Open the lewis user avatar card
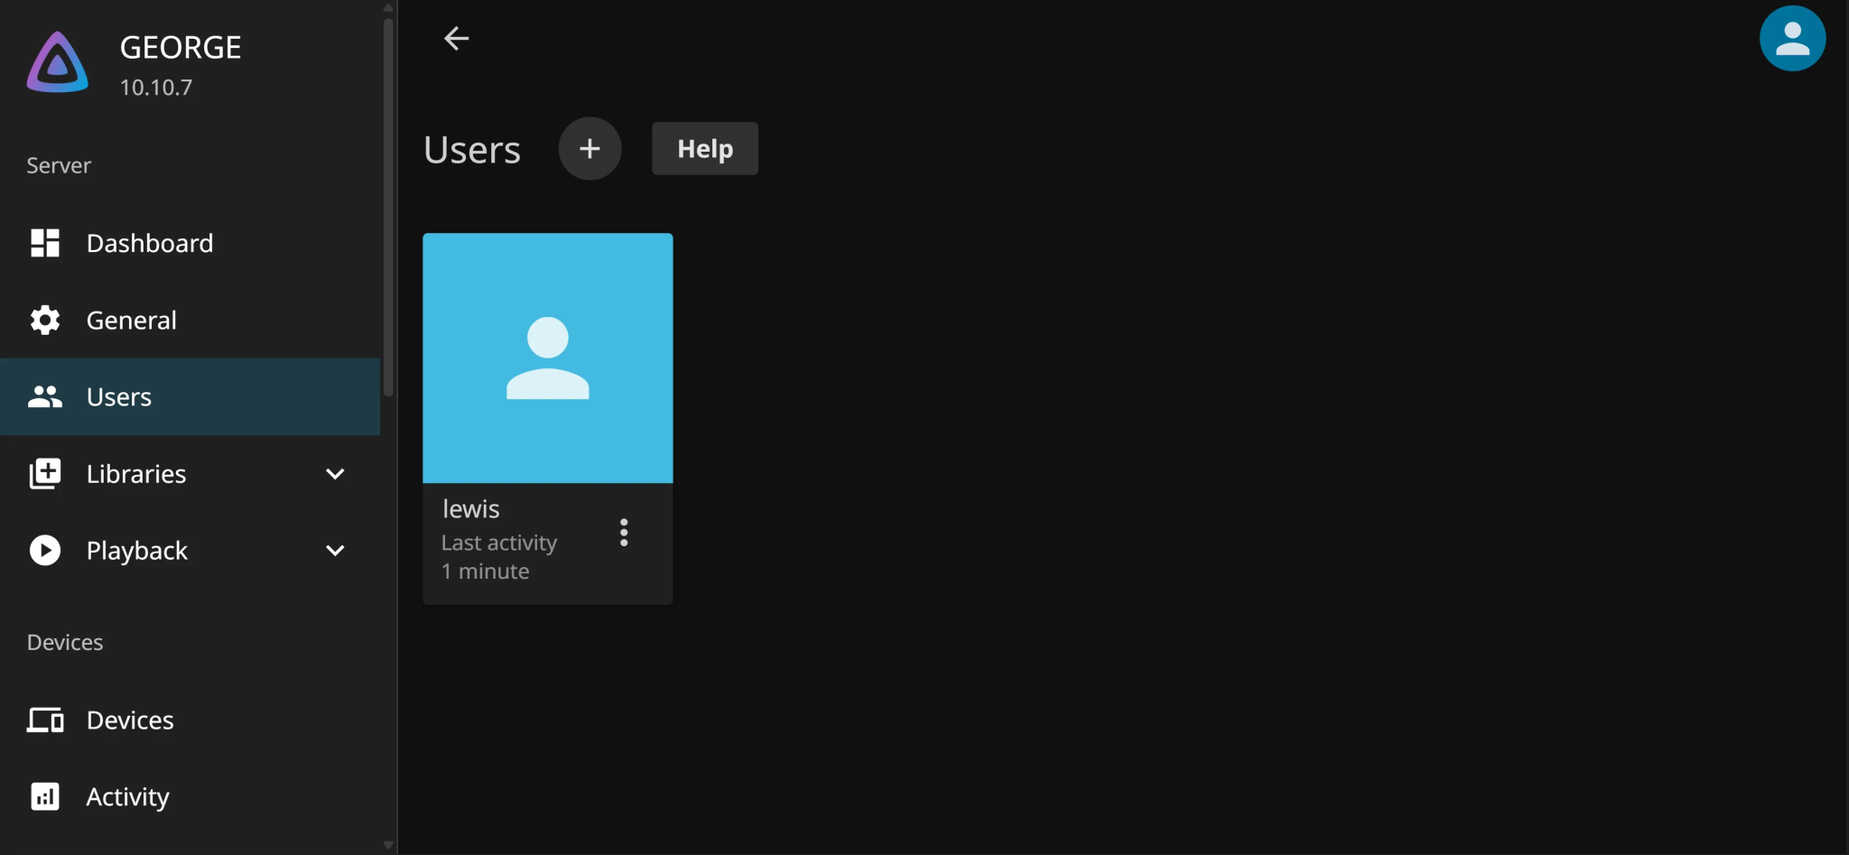Image resolution: width=1849 pixels, height=855 pixels. click(547, 358)
